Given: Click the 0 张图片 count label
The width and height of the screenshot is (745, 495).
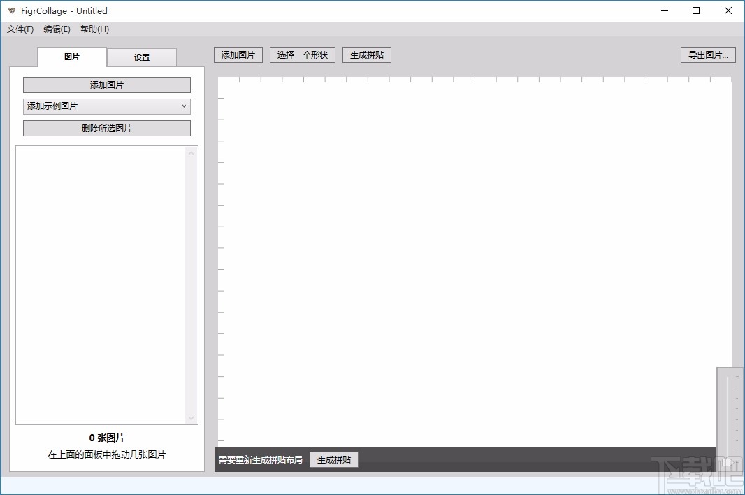Looking at the screenshot, I should pyautogui.click(x=107, y=438).
